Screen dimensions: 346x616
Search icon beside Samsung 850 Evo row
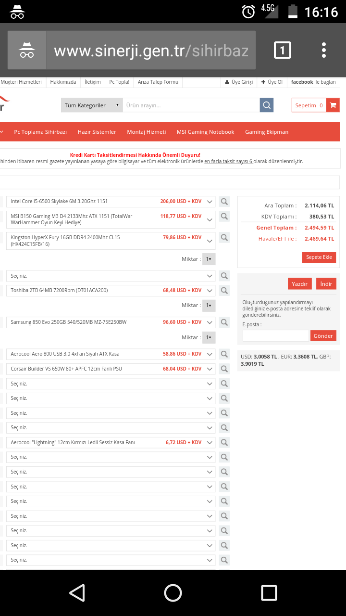[x=224, y=322]
